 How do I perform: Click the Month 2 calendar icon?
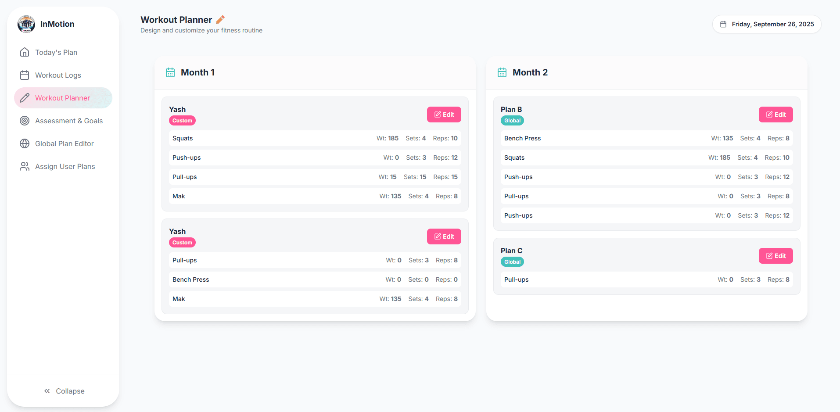click(502, 72)
